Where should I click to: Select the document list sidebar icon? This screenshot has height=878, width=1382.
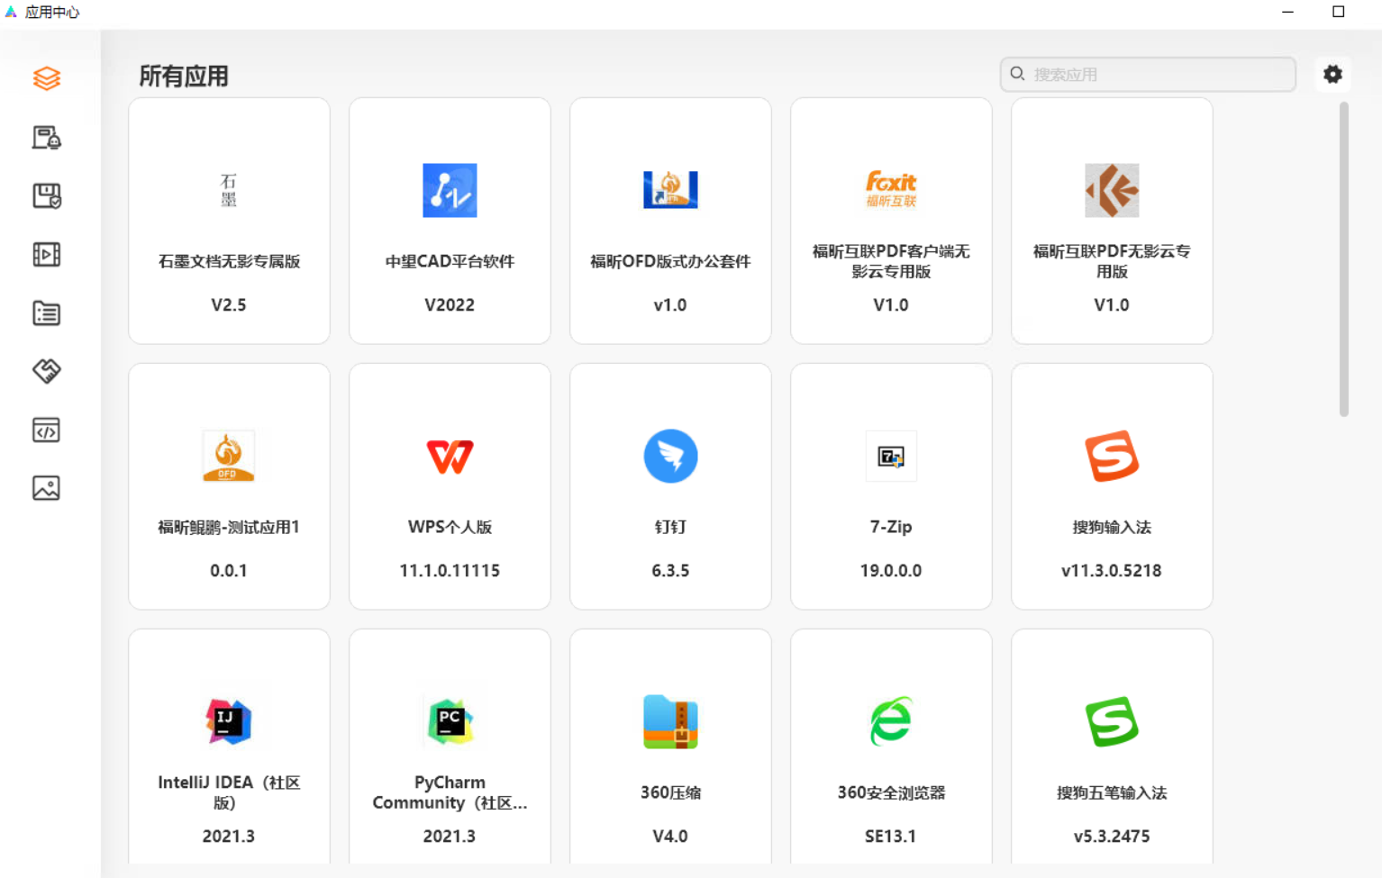(47, 312)
